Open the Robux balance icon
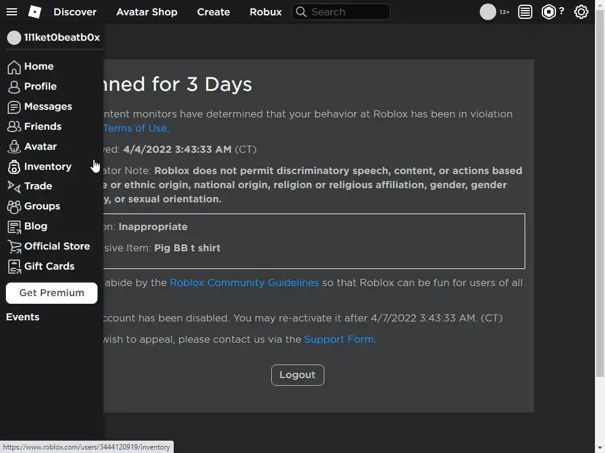This screenshot has height=453, width=605. (549, 12)
